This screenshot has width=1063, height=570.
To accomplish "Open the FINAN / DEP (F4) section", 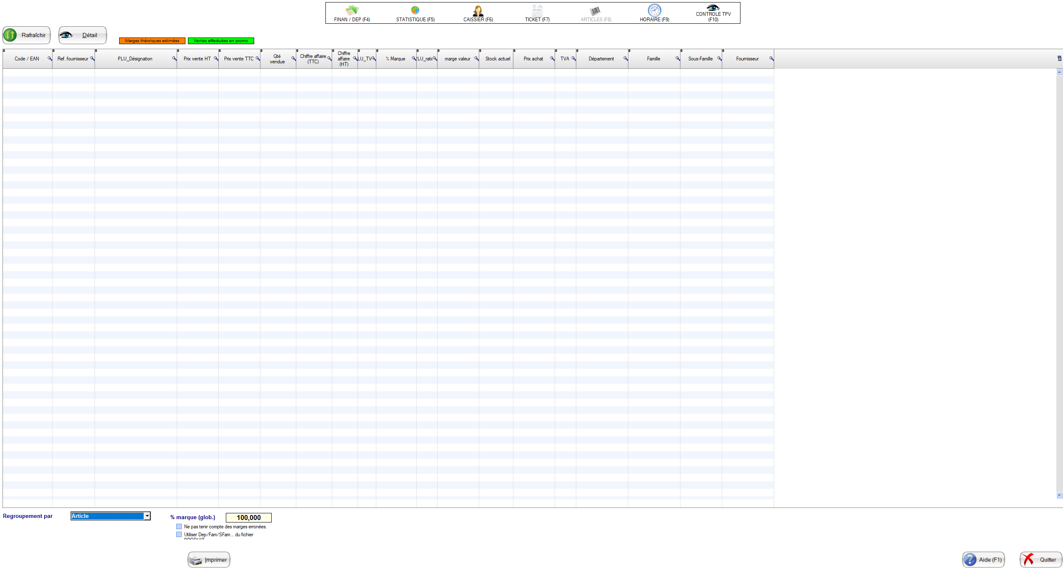I will point(352,13).
